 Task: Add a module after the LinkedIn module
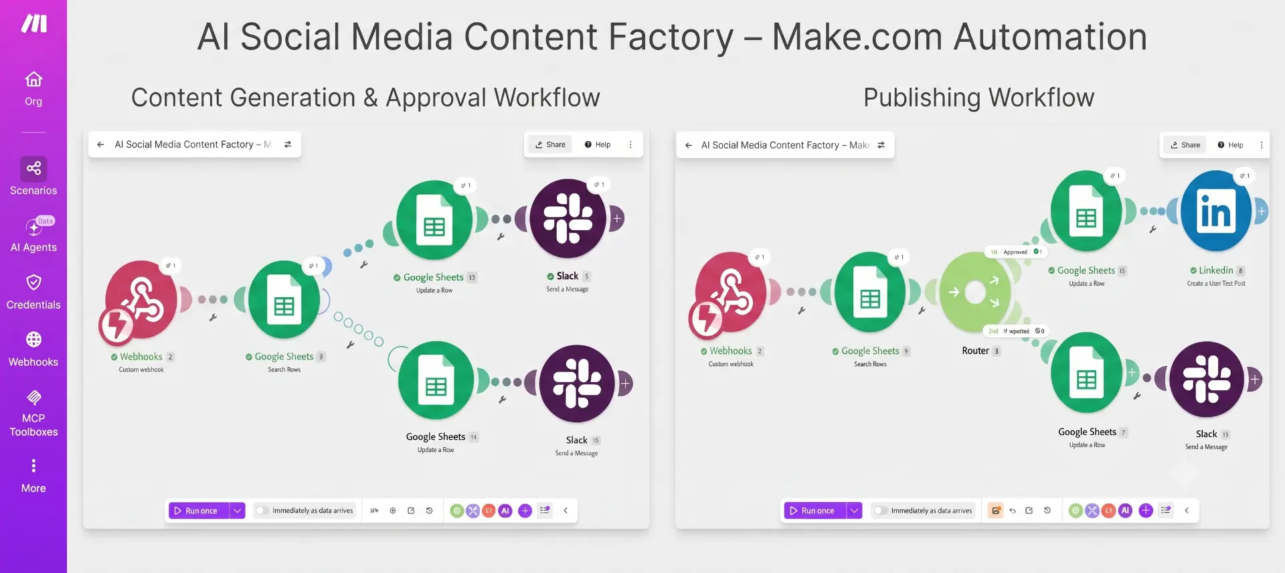click(1262, 212)
